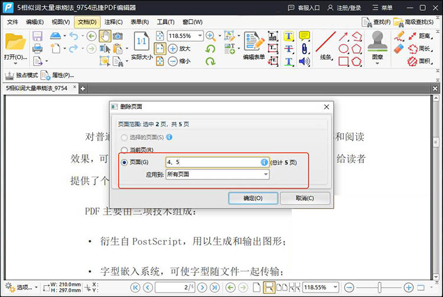Open 客服入口 customer service

304,8
